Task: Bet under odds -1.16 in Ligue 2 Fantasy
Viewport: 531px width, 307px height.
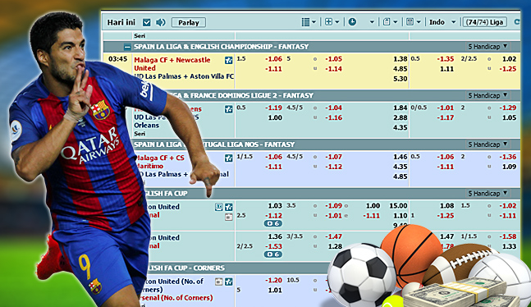Action: tap(333, 117)
